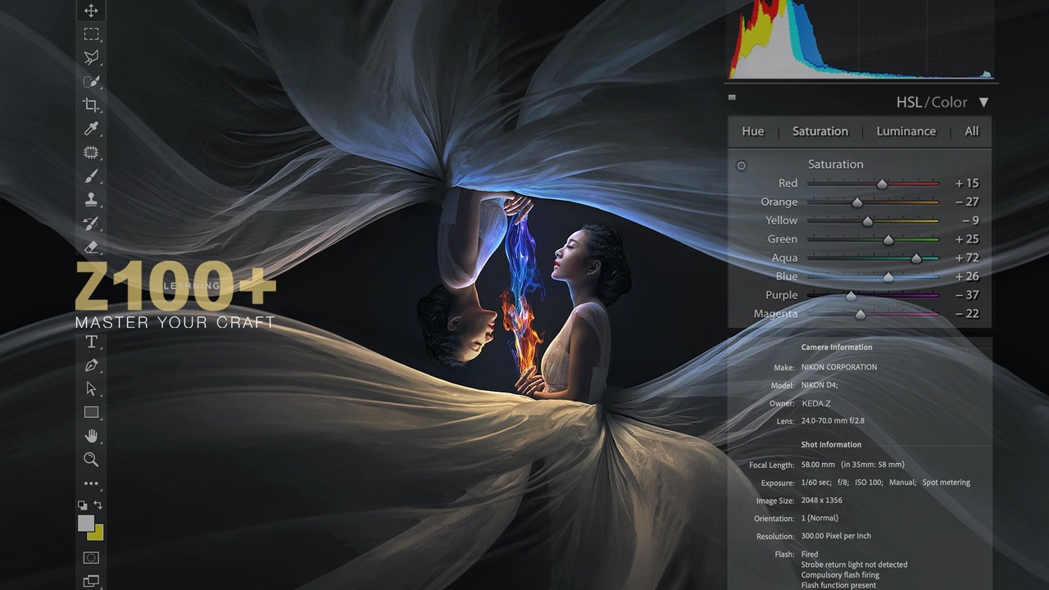Choose the Polygonal Lasso tool

[91, 57]
